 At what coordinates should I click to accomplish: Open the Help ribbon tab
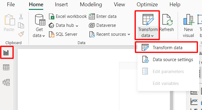coord(175,4)
